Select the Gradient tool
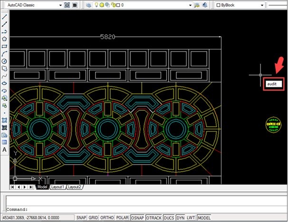 (4, 127)
